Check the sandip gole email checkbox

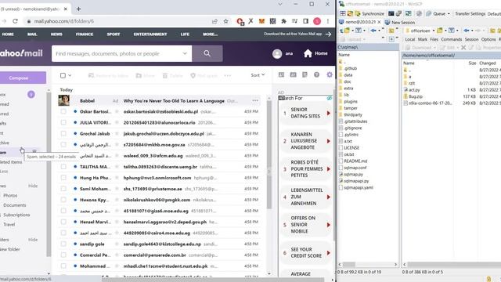coord(63,244)
